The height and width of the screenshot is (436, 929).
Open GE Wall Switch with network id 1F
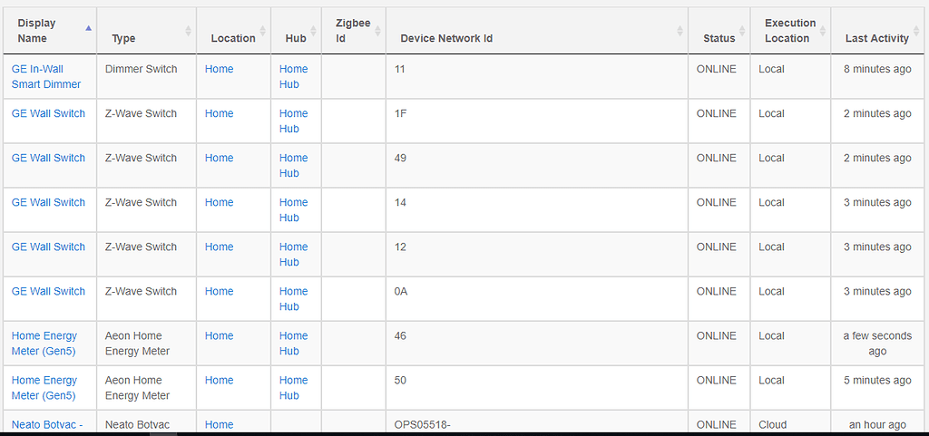point(48,113)
